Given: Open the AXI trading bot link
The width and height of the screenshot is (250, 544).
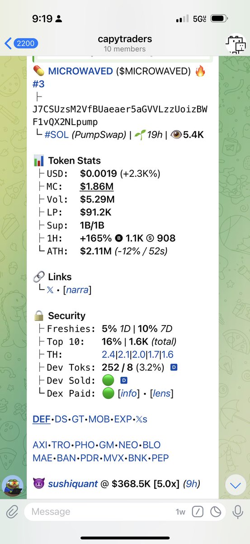Looking at the screenshot, I should (40, 445).
